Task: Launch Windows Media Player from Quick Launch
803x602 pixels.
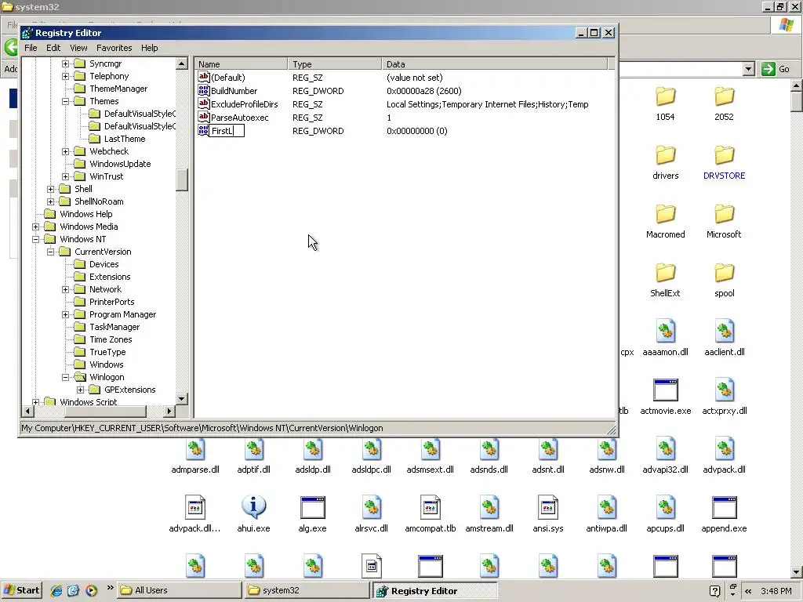Action: pos(91,591)
